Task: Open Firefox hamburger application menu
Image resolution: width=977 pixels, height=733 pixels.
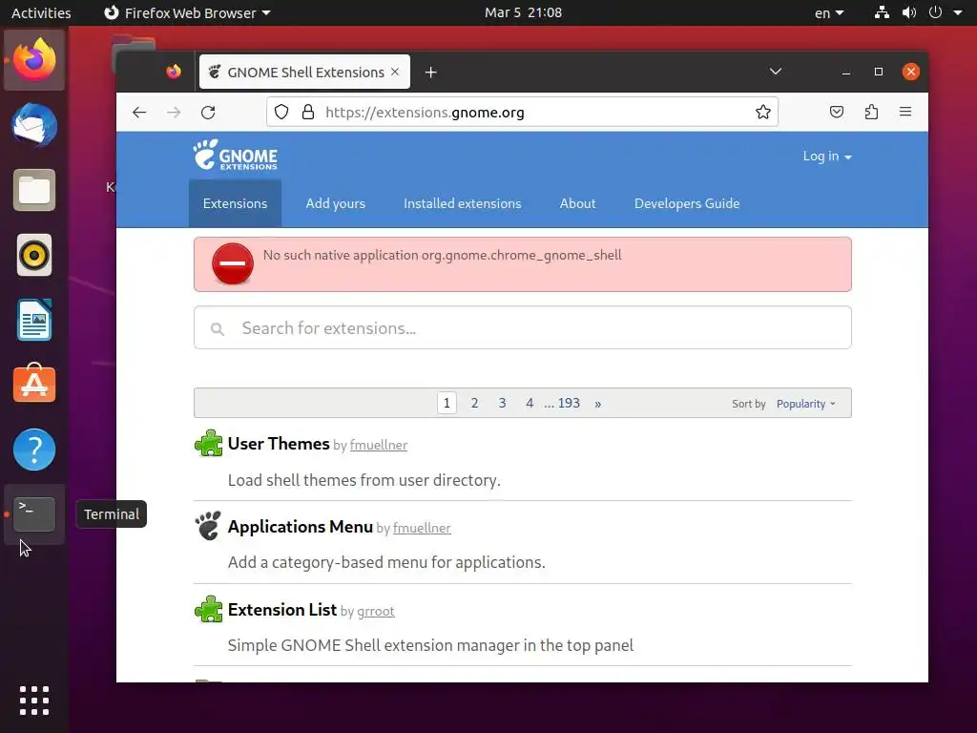Action: click(x=905, y=113)
